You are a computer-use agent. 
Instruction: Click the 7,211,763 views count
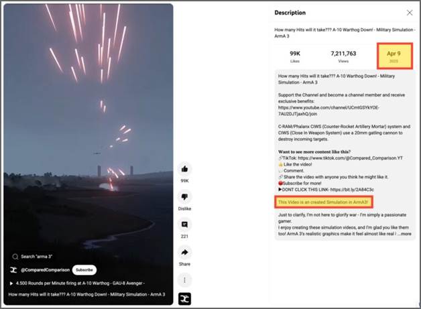[x=343, y=54]
